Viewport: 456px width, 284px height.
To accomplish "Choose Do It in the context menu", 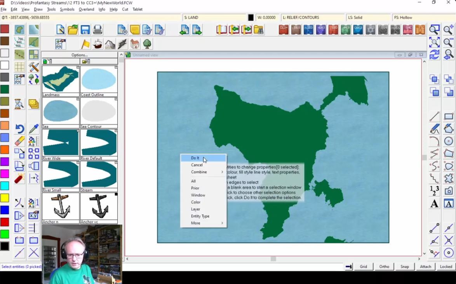I will (195, 158).
